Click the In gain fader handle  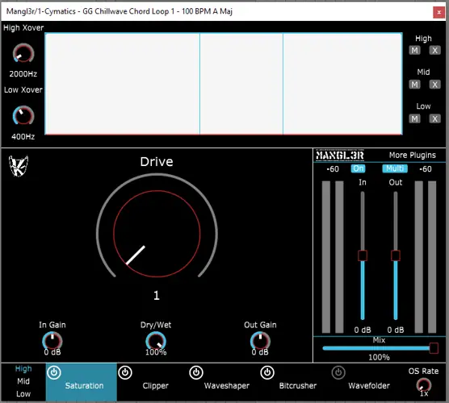pyautogui.click(x=363, y=256)
